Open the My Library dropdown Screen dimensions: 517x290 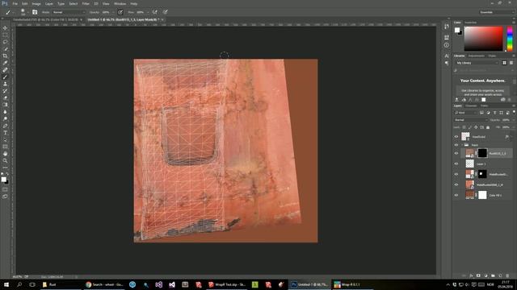click(477, 63)
